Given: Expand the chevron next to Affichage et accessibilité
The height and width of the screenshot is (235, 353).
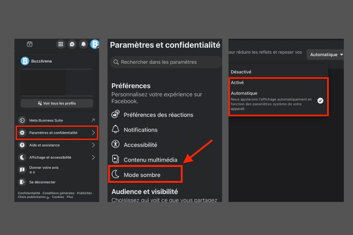Looking at the screenshot, I should [x=93, y=157].
